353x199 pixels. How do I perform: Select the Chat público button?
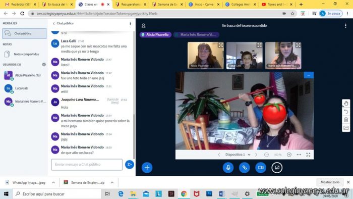click(x=24, y=33)
